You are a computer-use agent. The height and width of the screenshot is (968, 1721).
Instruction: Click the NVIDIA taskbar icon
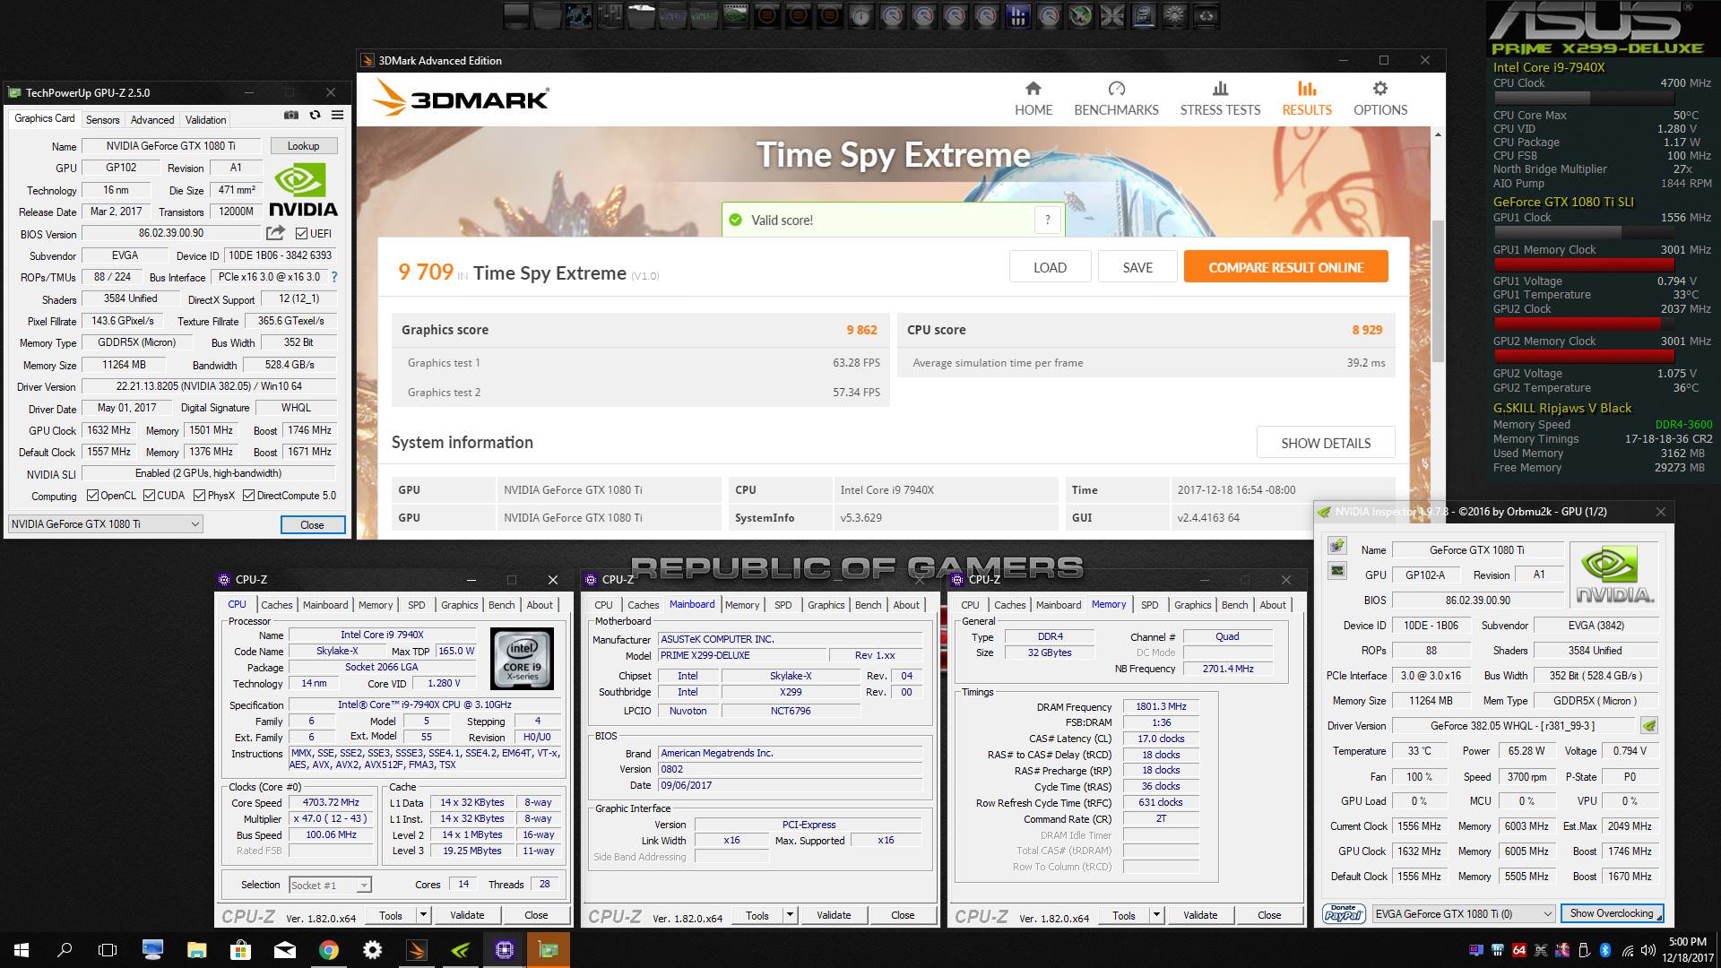coord(461,950)
